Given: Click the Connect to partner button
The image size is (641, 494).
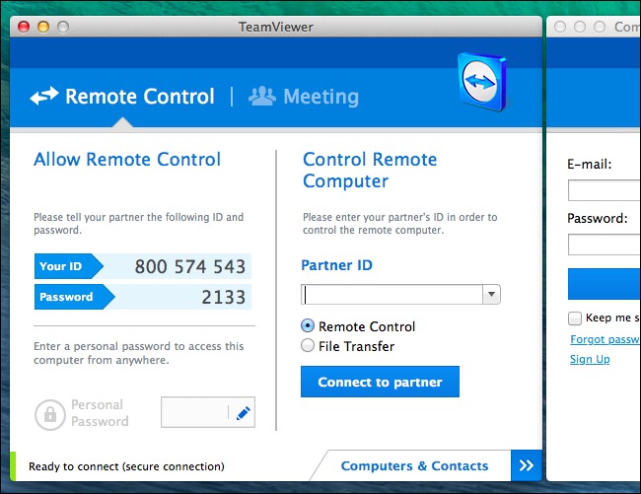Looking at the screenshot, I should click(380, 382).
